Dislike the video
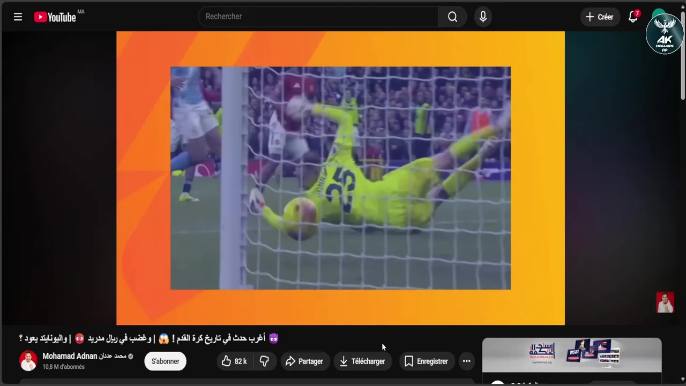 tap(264, 361)
